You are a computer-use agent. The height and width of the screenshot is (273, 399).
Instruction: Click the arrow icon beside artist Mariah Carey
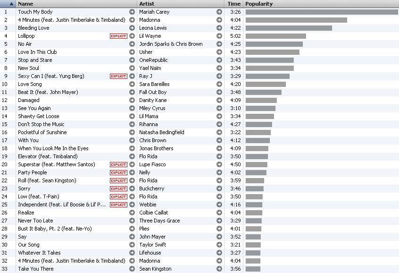click(219, 12)
